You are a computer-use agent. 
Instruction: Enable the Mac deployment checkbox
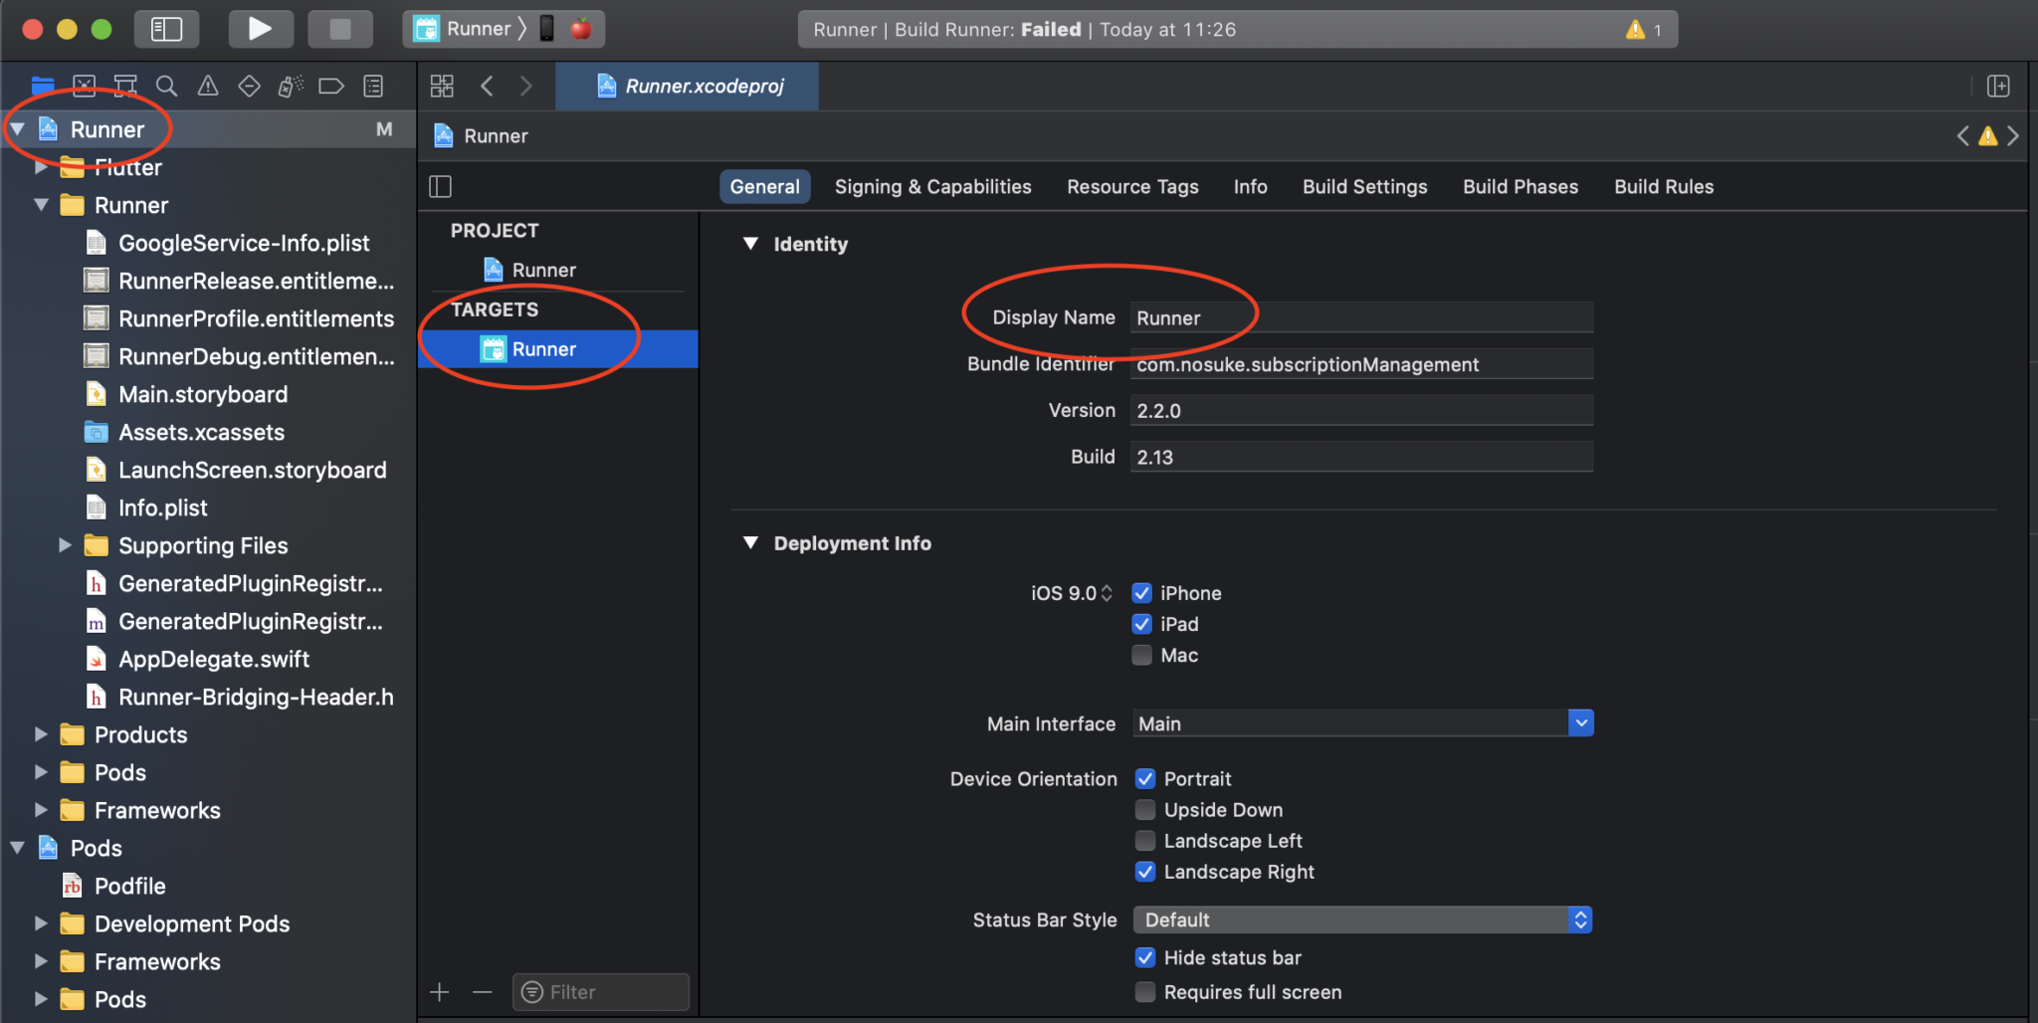[x=1142, y=655]
